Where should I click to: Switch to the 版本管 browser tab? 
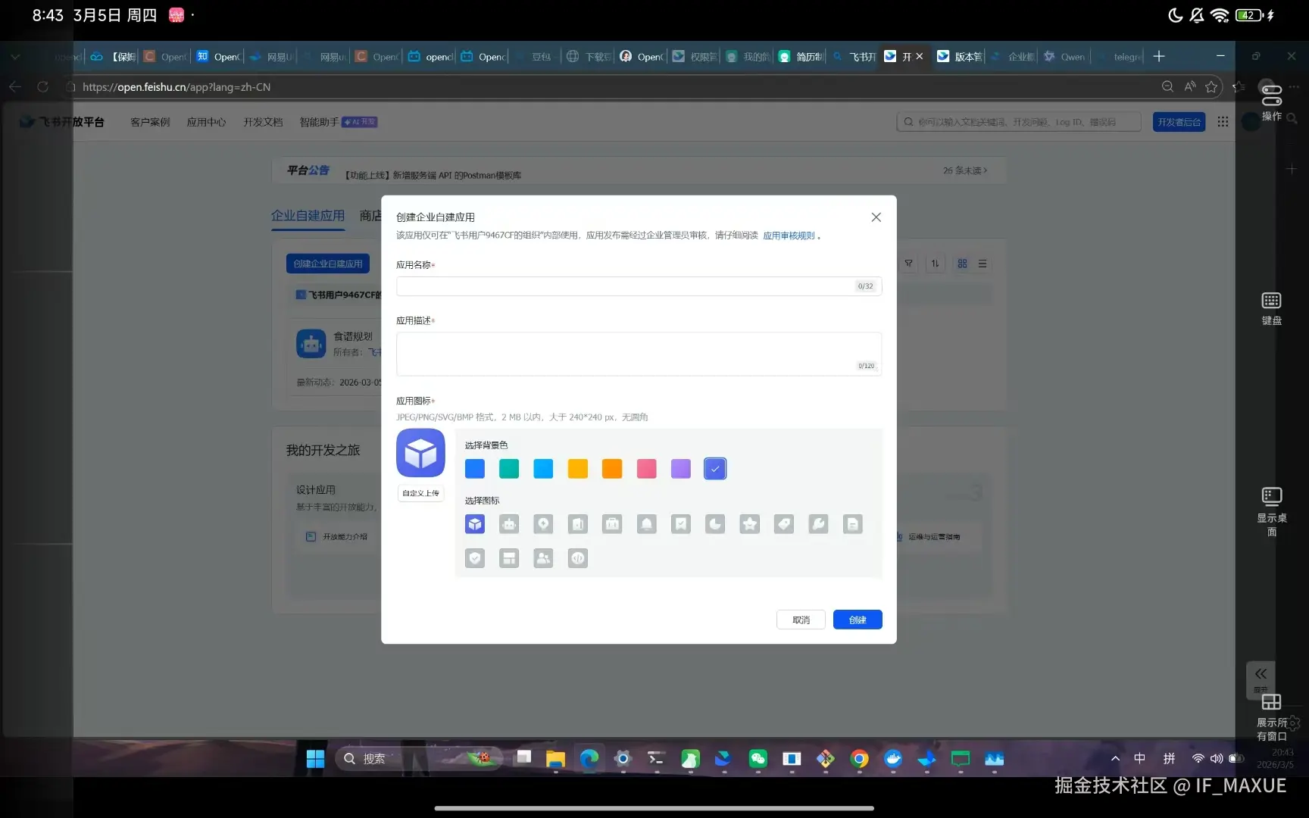click(x=960, y=57)
